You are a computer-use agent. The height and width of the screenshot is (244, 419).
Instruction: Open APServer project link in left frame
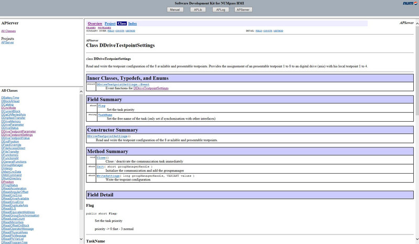click(7, 43)
